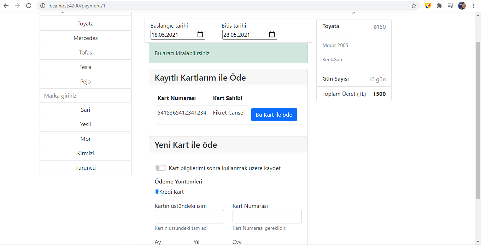Click the Kart Numarası input field
This screenshot has width=481, height=245.
267,216
